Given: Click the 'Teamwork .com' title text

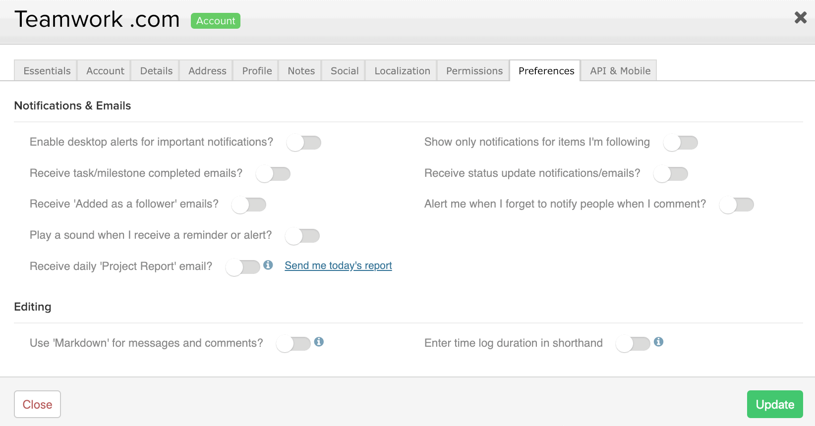Looking at the screenshot, I should (97, 19).
